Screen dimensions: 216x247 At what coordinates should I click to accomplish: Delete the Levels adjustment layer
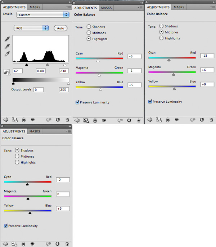point(67,120)
